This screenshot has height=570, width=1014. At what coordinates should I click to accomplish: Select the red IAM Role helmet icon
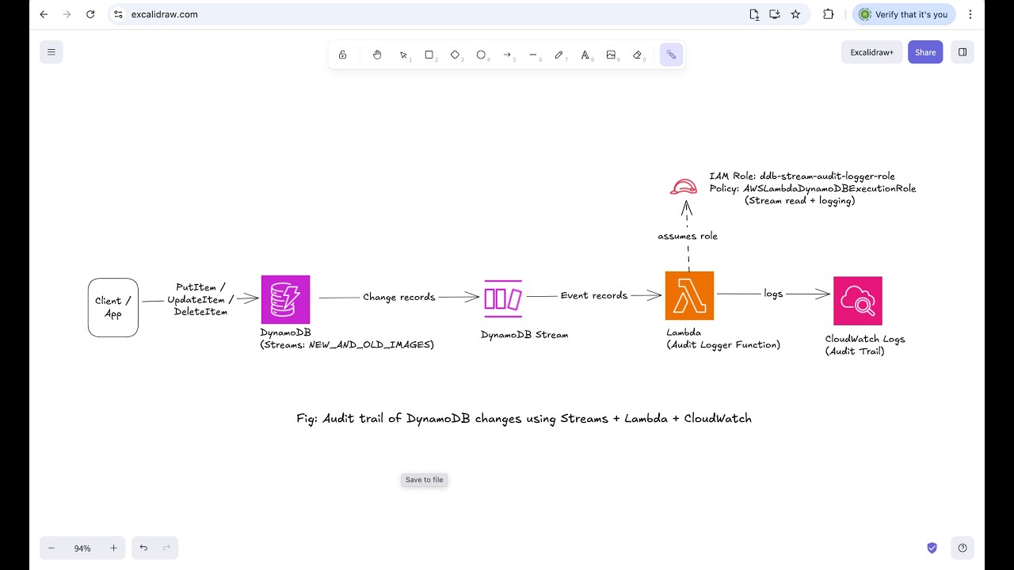click(684, 187)
